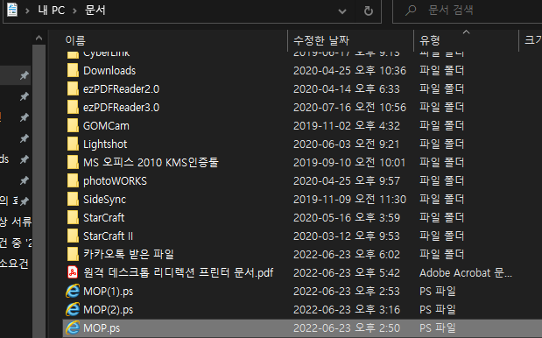Screen dimensions: 542x338
Task: Select the MOP(2).ps file name
Action: tap(109, 309)
